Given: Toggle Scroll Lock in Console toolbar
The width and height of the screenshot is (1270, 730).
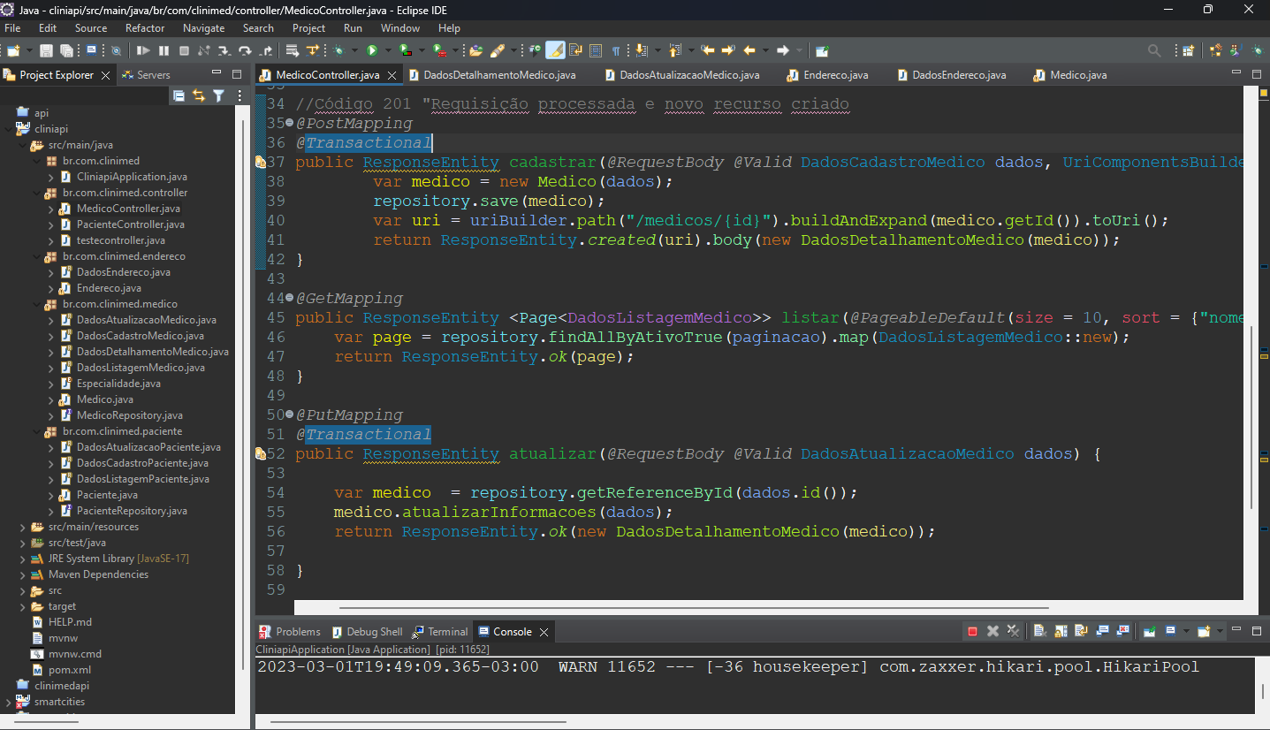Looking at the screenshot, I should click(x=1061, y=631).
